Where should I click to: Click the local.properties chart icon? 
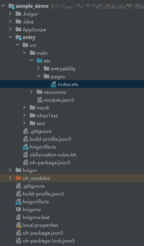(x=19, y=225)
